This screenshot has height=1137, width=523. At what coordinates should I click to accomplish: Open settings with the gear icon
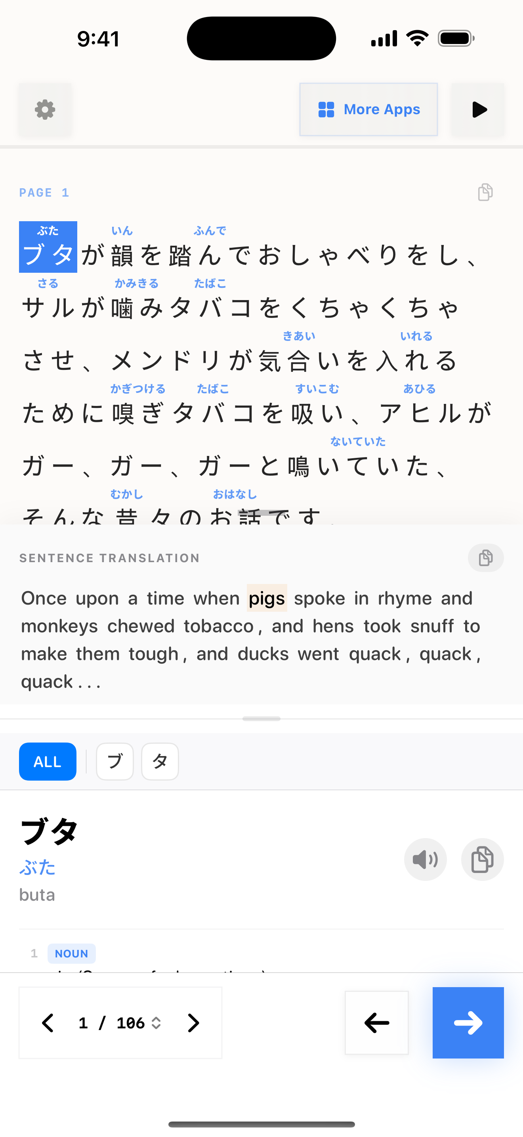pyautogui.click(x=45, y=109)
